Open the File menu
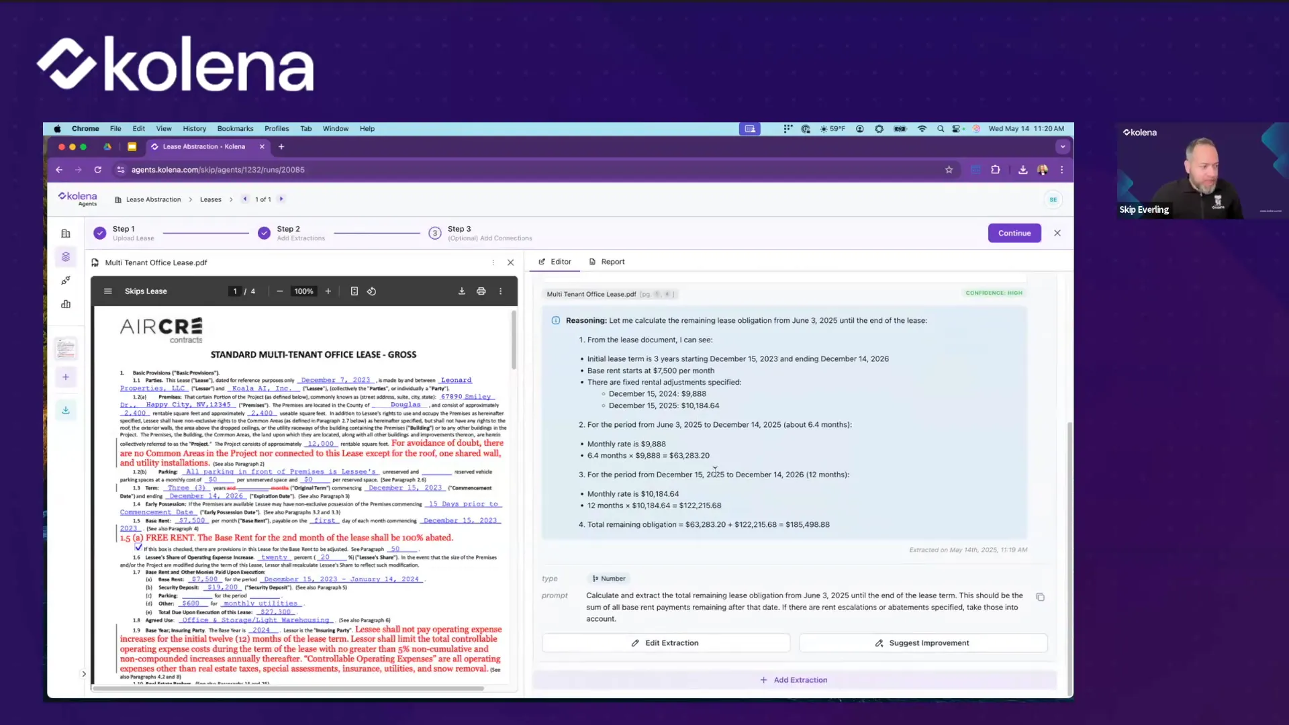This screenshot has height=725, width=1289. 115,129
